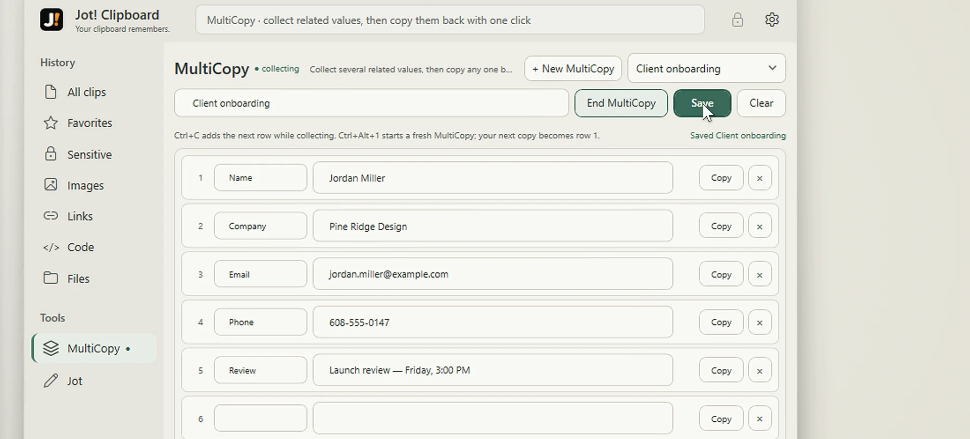Click the empty label field in row 6
970x439 pixels.
coord(260,418)
